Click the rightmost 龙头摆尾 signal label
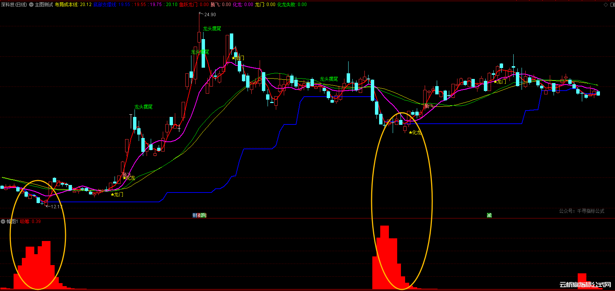The width and height of the screenshot is (615, 291). [329, 79]
